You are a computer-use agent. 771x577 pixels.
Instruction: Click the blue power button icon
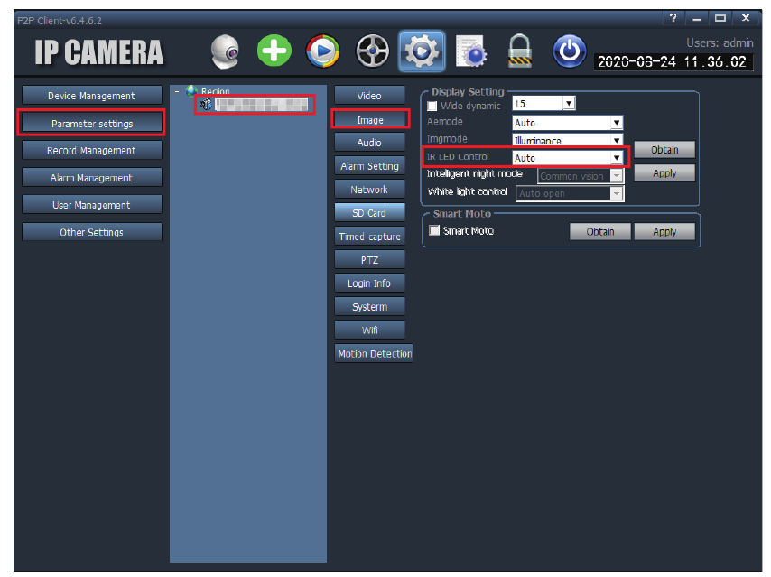(x=569, y=51)
